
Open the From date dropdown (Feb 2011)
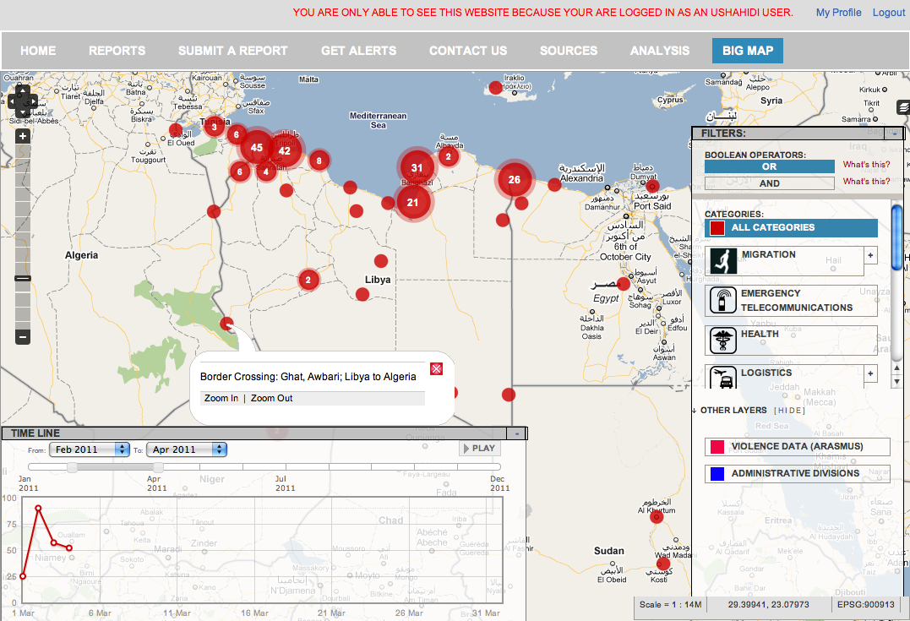(89, 449)
